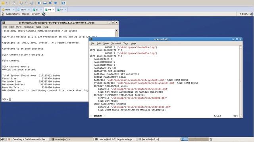The height and width of the screenshot is (142, 254).
Task: Launch the web browser panel icon
Action: pos(44,14)
